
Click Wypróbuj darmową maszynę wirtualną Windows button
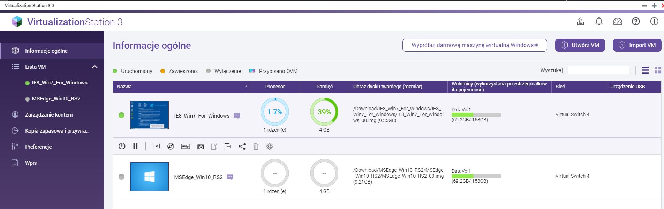[x=475, y=45]
